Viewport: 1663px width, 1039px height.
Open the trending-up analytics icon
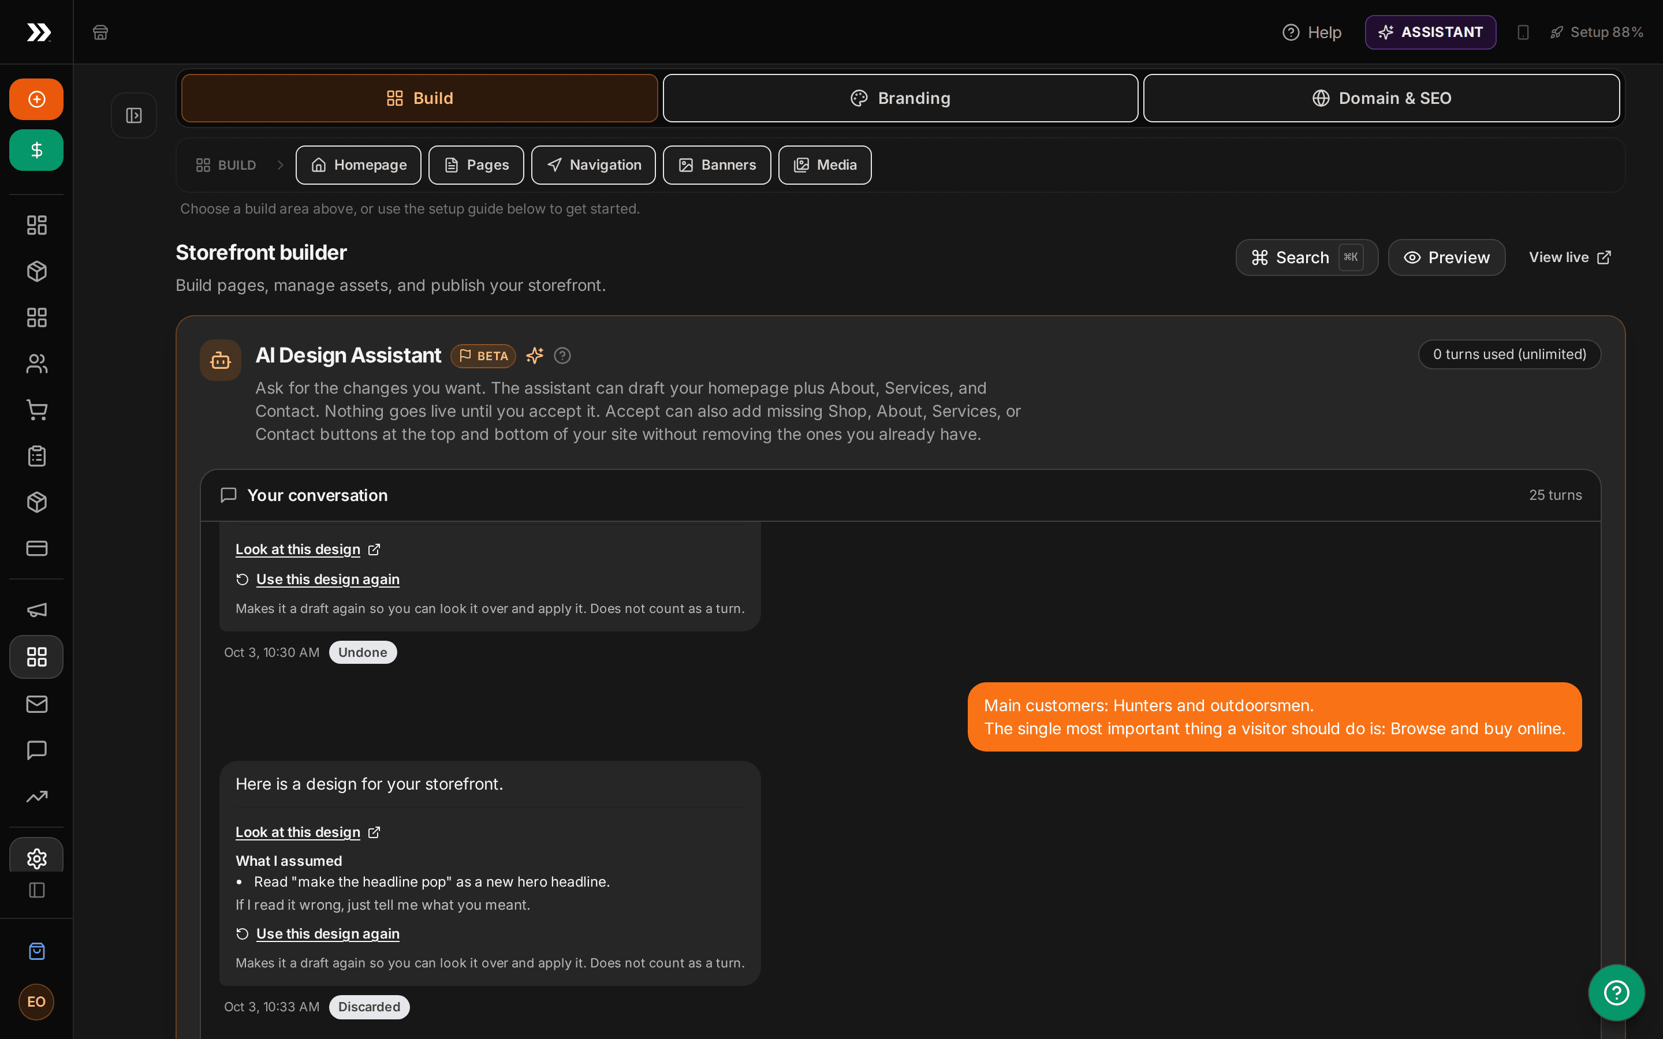point(36,797)
